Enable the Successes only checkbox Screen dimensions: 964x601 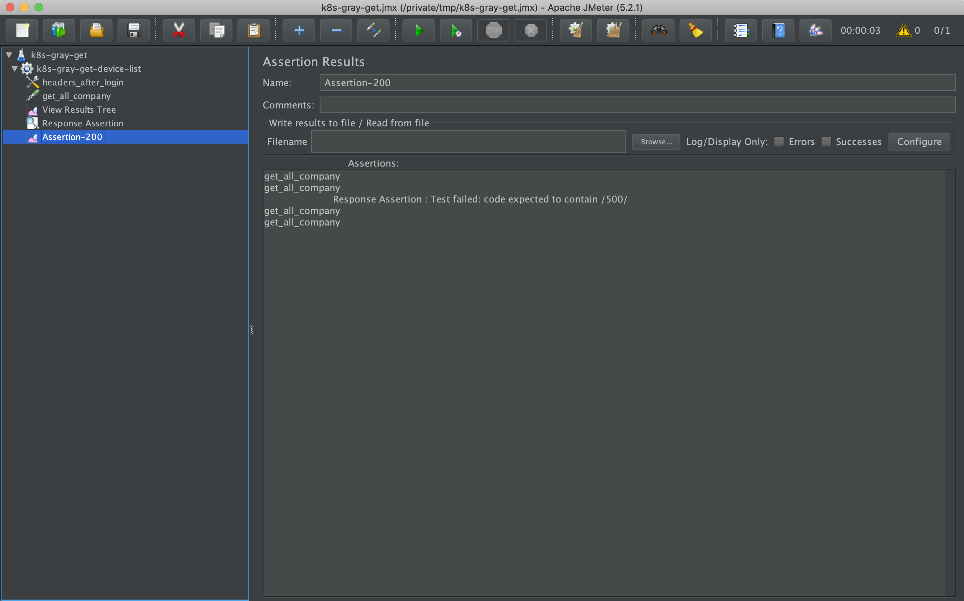[x=826, y=141]
